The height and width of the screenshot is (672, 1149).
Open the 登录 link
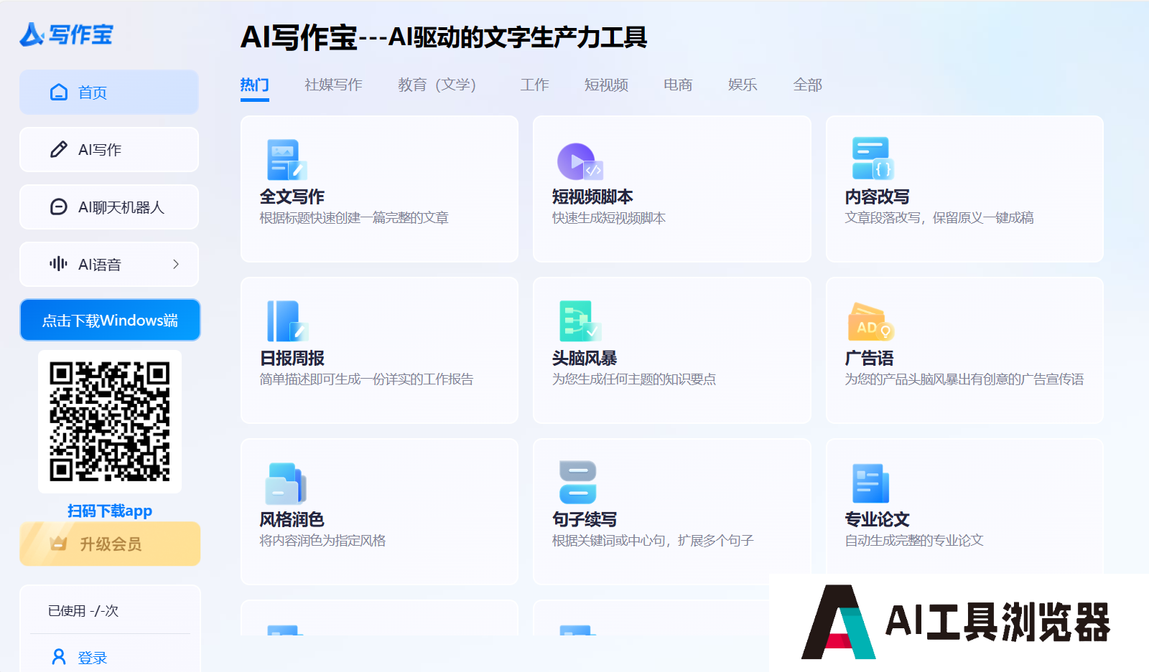tap(93, 658)
